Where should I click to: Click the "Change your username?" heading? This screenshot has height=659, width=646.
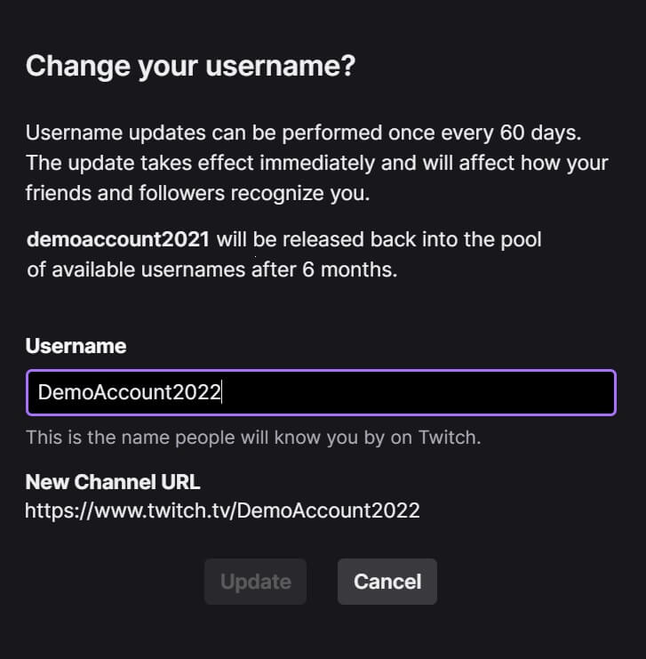coord(190,66)
